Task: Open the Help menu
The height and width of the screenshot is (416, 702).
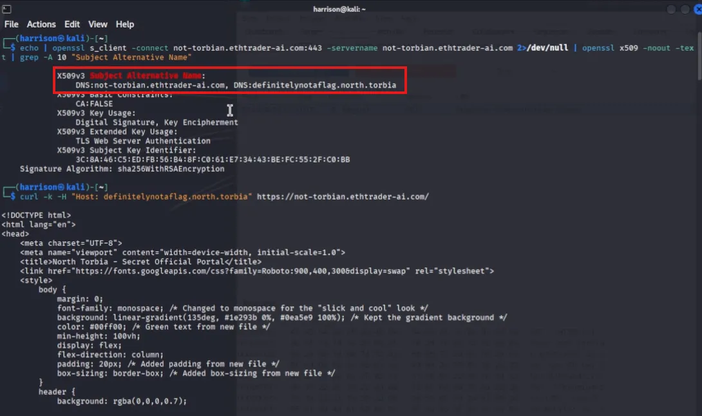Action: 125,24
